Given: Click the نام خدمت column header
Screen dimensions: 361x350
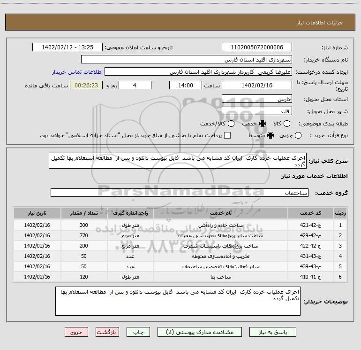Looking at the screenshot, I should click(x=220, y=213).
